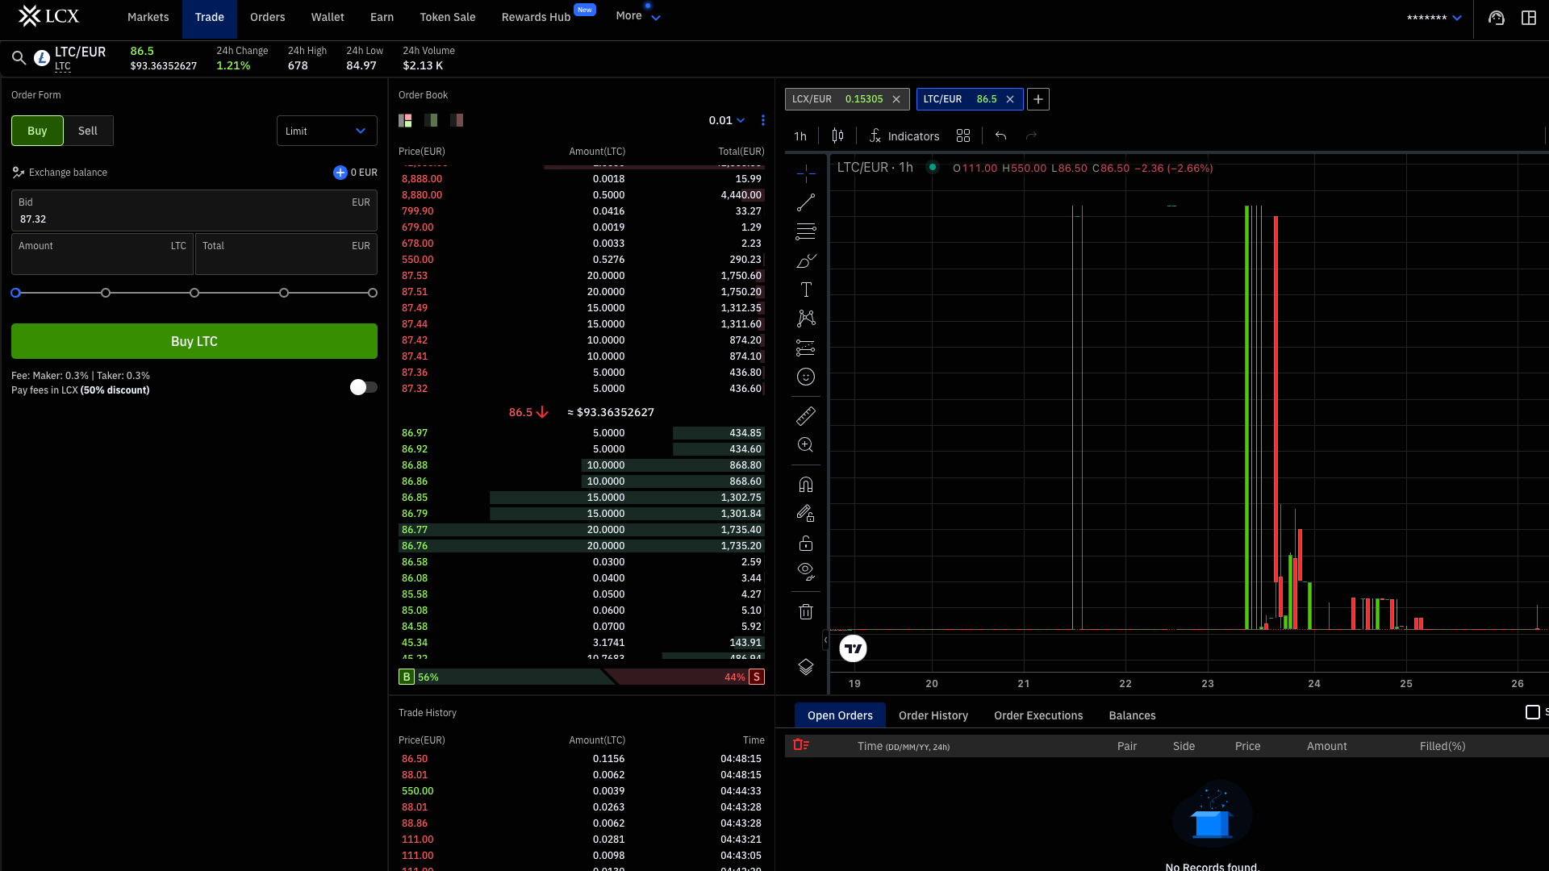Select the trend line drawing tool
This screenshot has height=871, width=1549.
coord(806,202)
